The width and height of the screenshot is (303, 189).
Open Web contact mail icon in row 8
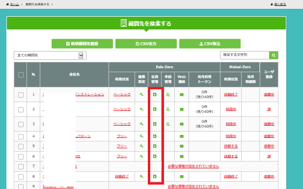point(182,177)
